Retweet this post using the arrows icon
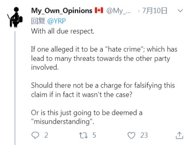Viewport: 188px width, 145px height. [83, 135]
